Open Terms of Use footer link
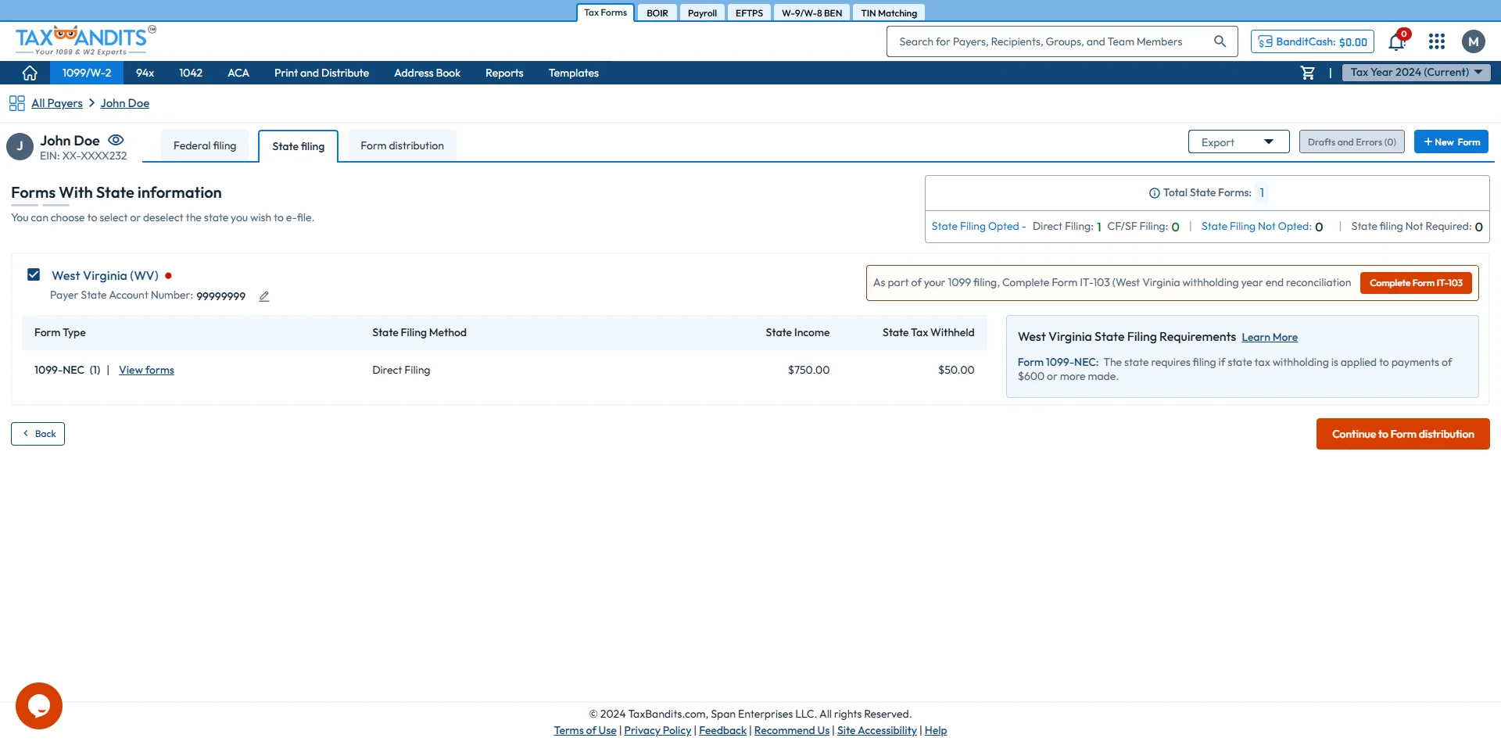 585,730
